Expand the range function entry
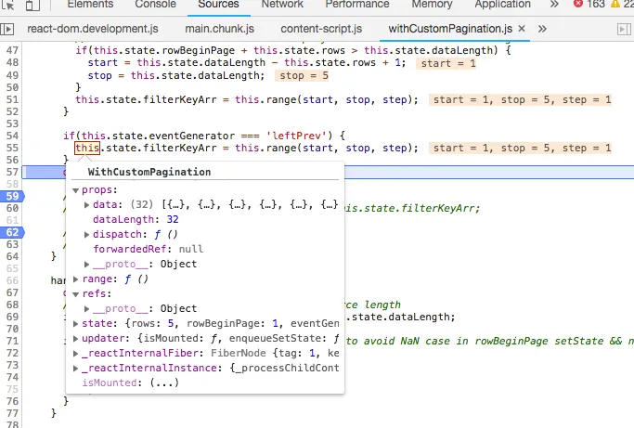Viewport: 634px width, 428px height. coord(75,279)
